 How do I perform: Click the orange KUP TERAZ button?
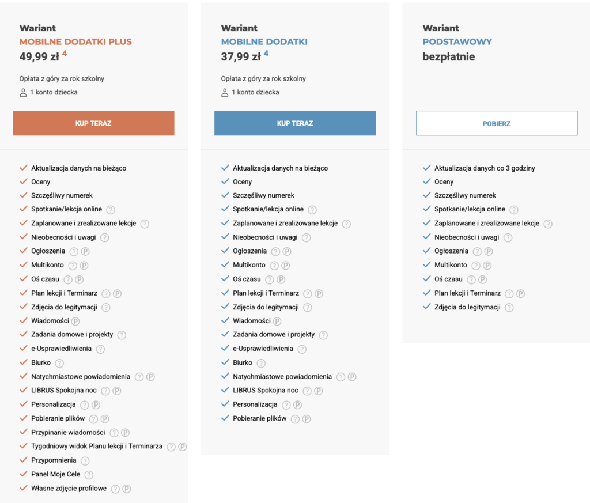pyautogui.click(x=93, y=123)
